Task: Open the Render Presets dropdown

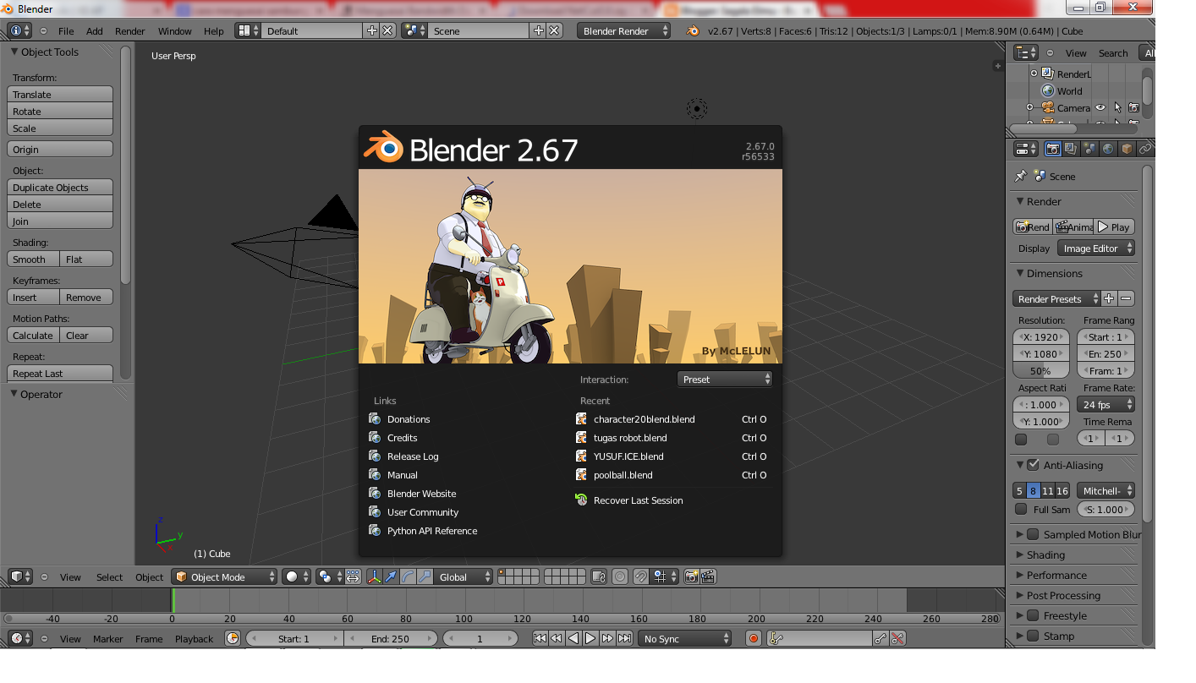Action: point(1056,298)
